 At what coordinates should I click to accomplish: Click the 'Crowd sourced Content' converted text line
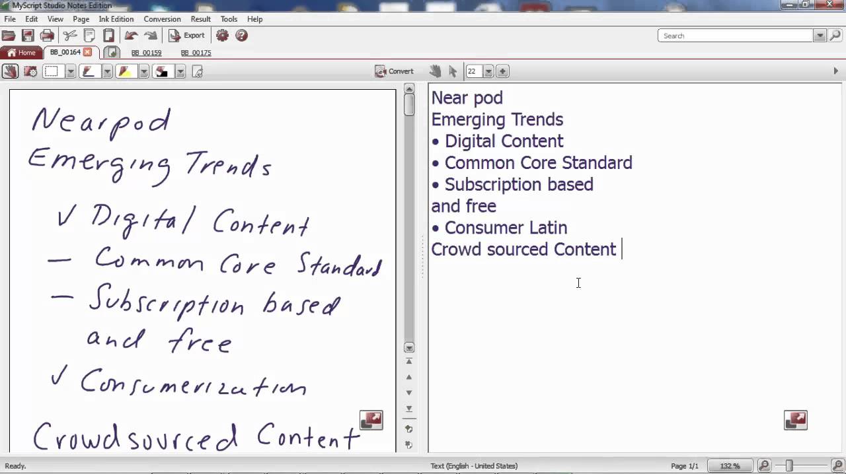coord(523,249)
